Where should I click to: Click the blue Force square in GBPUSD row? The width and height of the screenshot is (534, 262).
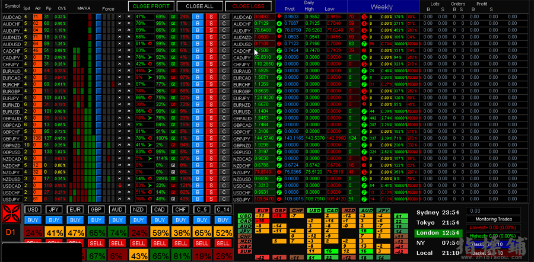tap(98, 152)
